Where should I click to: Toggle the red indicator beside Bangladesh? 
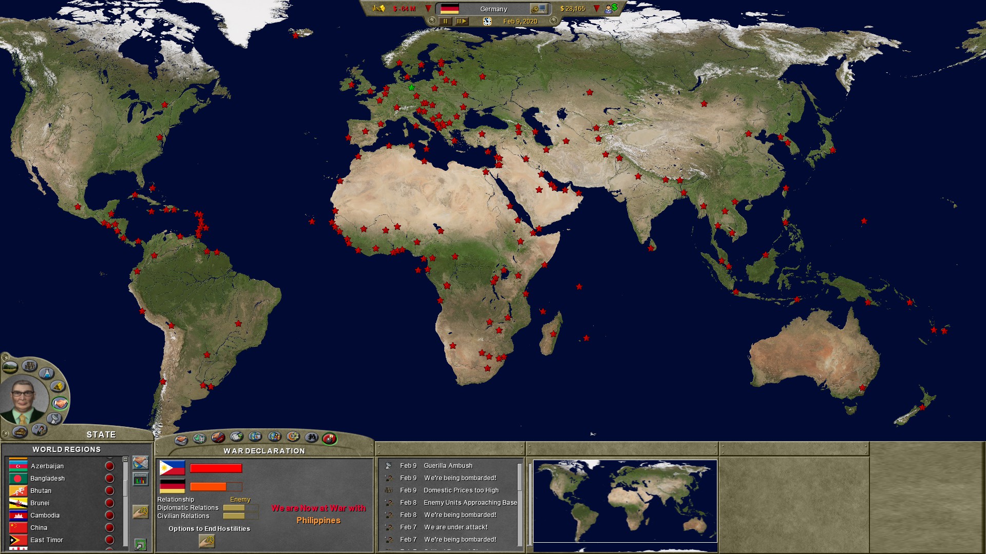[x=109, y=478]
